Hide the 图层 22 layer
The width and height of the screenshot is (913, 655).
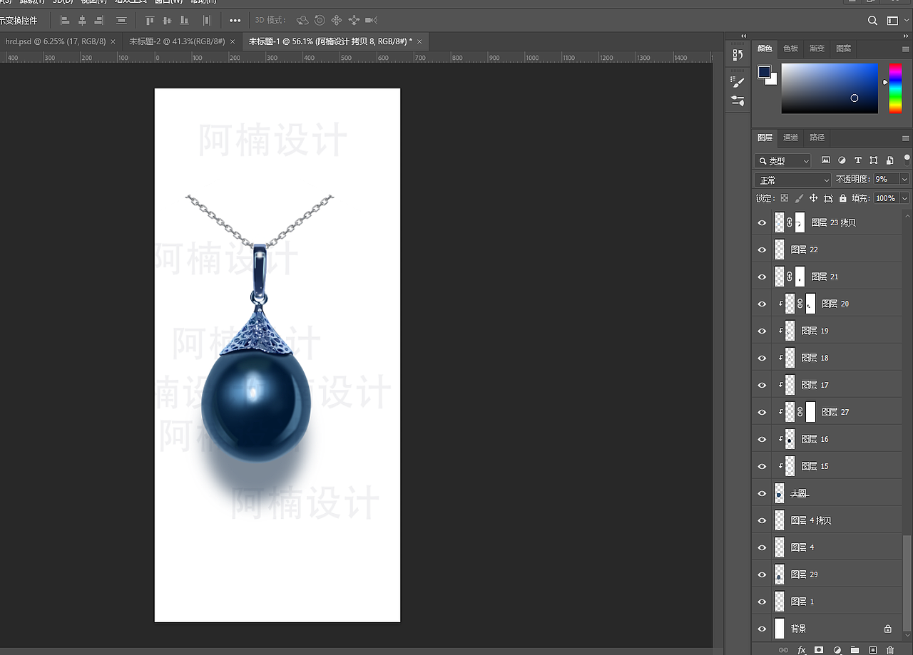[x=762, y=249]
